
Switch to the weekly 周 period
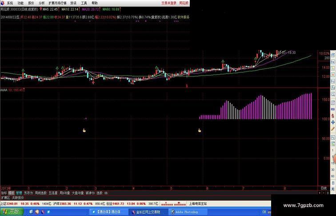pos(333,189)
